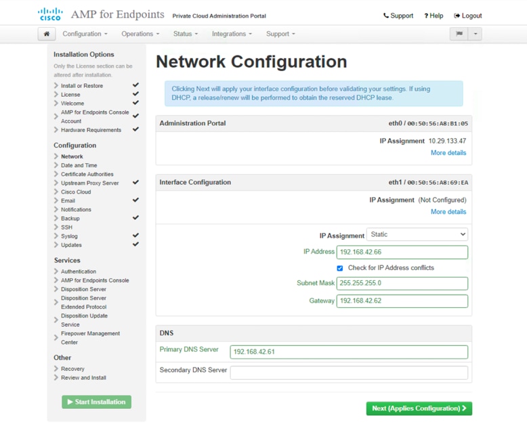Select Certificate Authorities in sidebar
Image resolution: width=527 pixels, height=442 pixels.
click(87, 175)
